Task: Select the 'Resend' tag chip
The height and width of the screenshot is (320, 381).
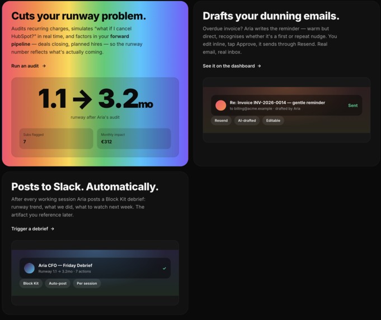Action: [221, 120]
